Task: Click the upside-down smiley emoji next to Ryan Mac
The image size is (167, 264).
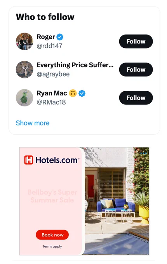Action: (73, 93)
